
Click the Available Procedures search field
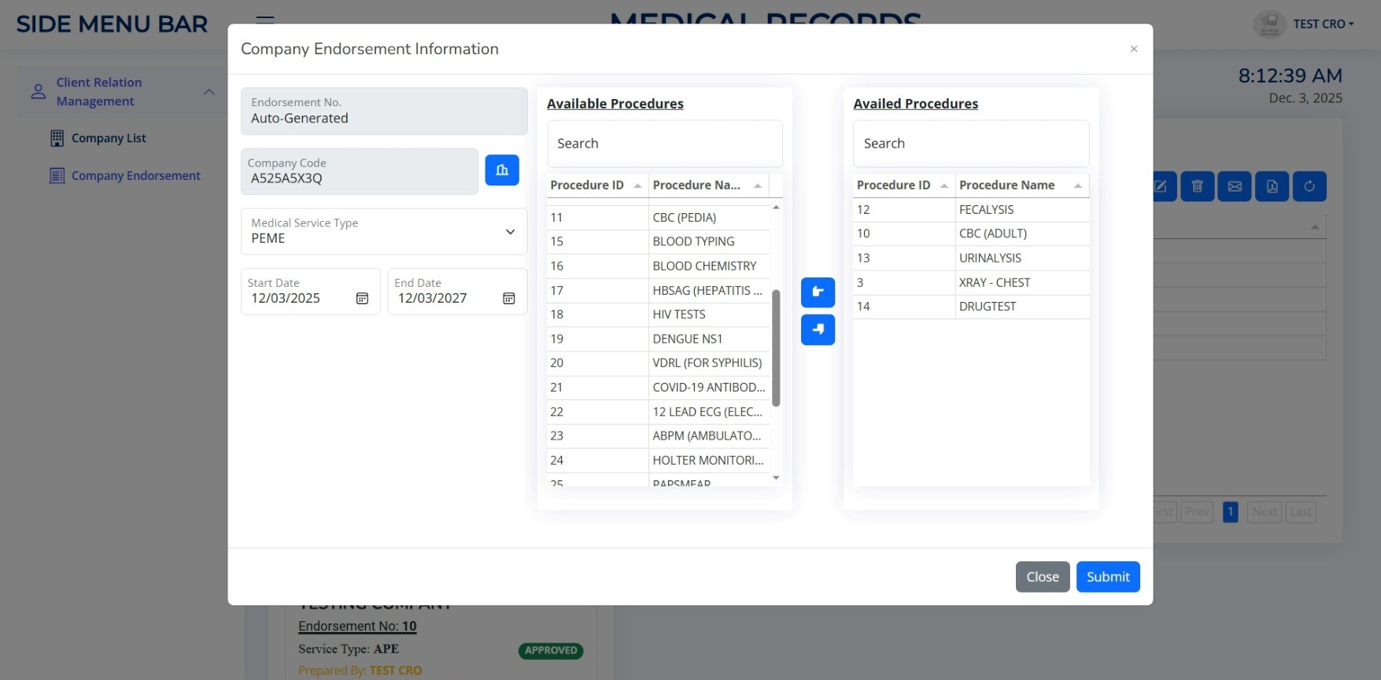[x=664, y=144]
